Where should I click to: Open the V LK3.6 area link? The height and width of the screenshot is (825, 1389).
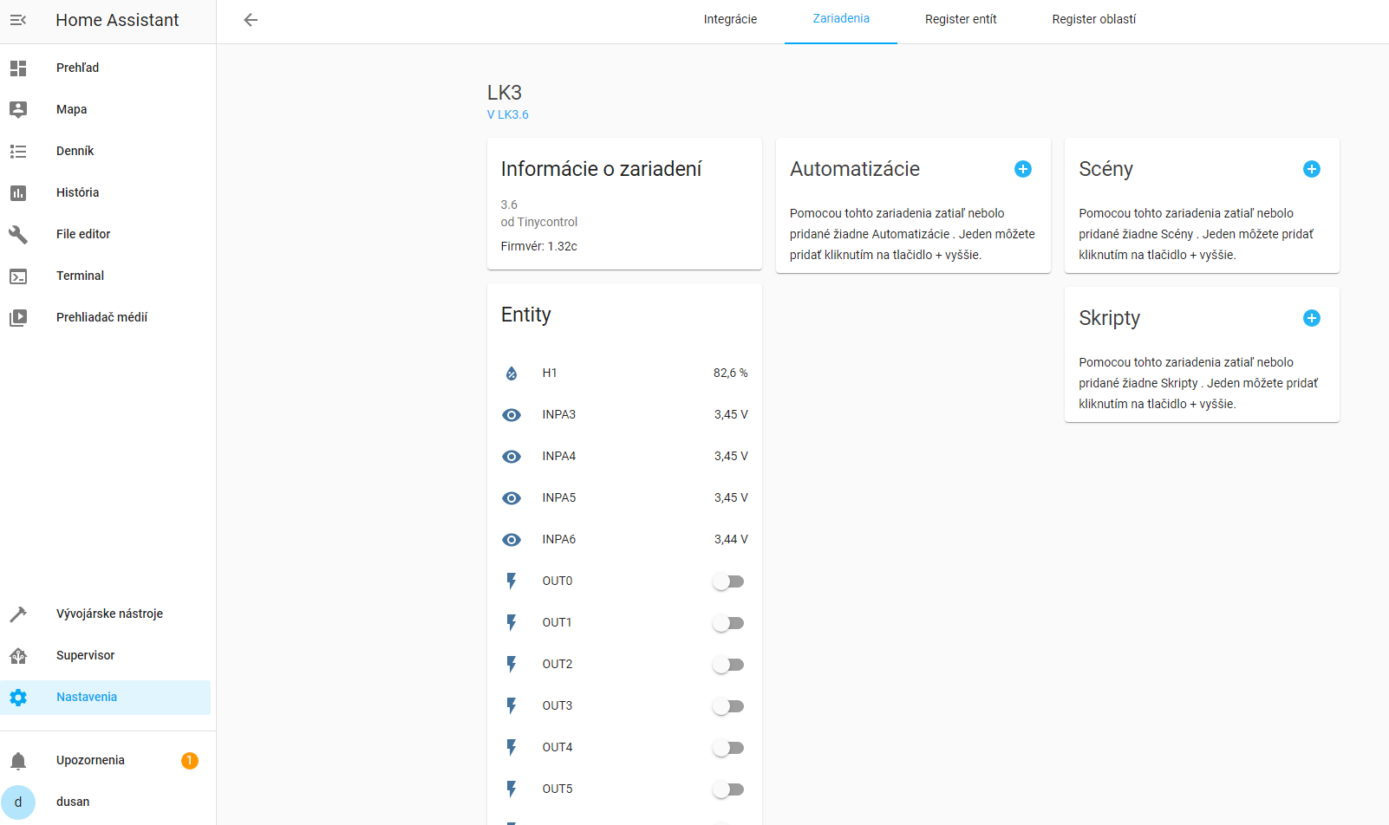point(508,114)
